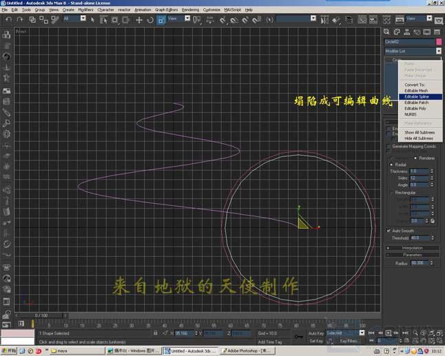This screenshot has height=356, width=445.
Task: Toggle the Angle Snap icon
Action: click(x=234, y=20)
